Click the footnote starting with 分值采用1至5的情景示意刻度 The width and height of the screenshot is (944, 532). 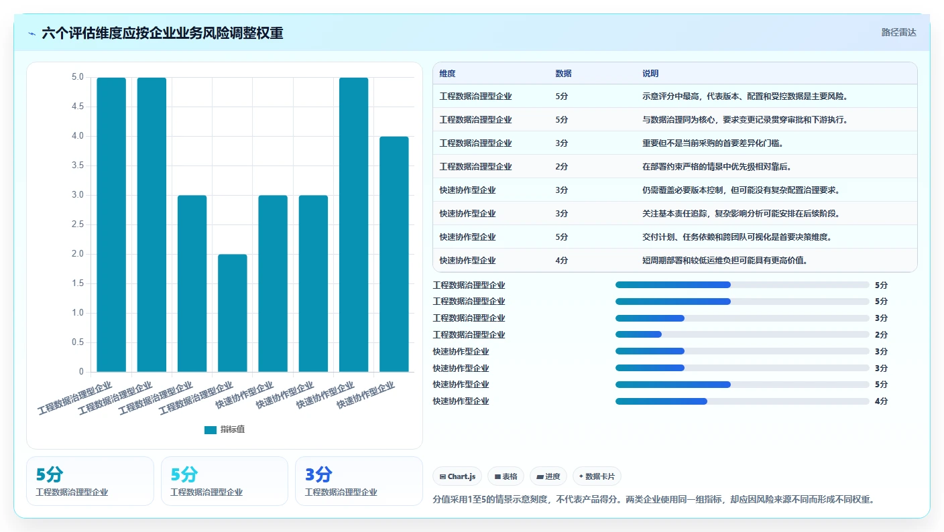tap(654, 500)
